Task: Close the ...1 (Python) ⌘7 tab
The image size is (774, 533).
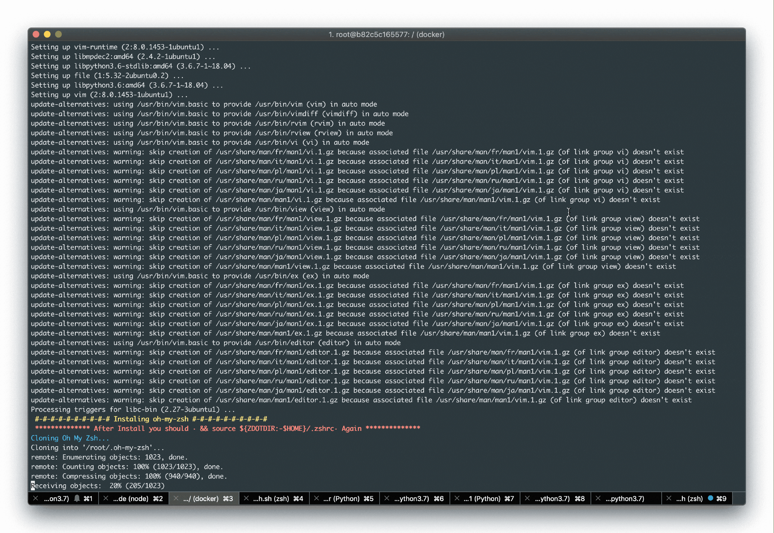Action: click(457, 499)
